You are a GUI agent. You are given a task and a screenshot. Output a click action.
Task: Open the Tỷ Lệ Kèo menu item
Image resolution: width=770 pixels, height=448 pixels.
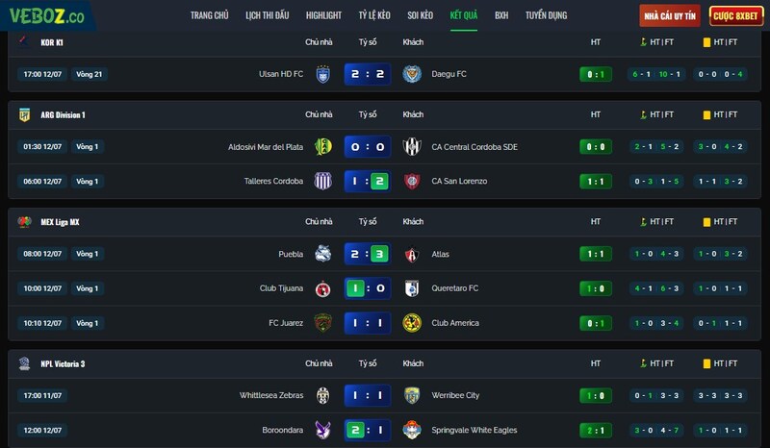click(374, 15)
